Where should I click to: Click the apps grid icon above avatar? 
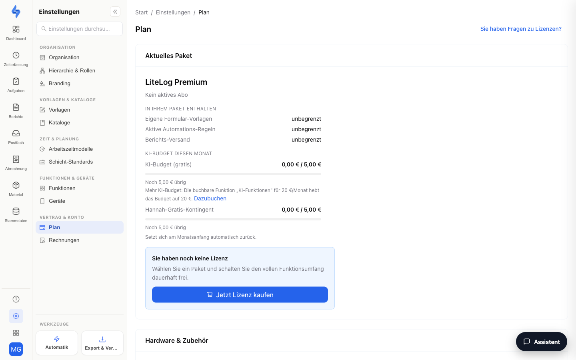tap(16, 333)
